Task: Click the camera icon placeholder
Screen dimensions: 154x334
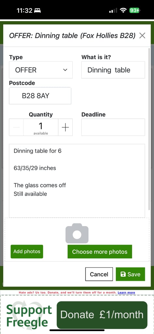Action: (77, 233)
